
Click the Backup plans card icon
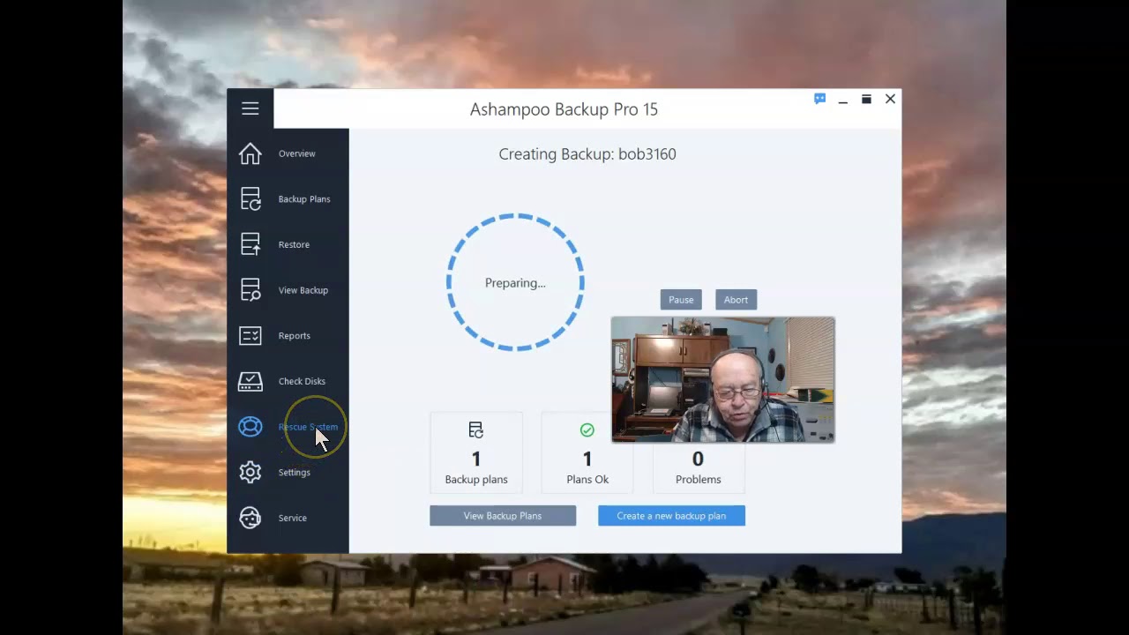click(476, 430)
